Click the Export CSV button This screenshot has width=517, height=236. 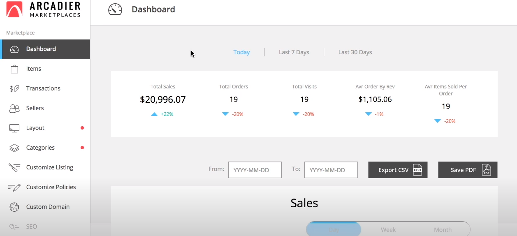click(x=398, y=170)
